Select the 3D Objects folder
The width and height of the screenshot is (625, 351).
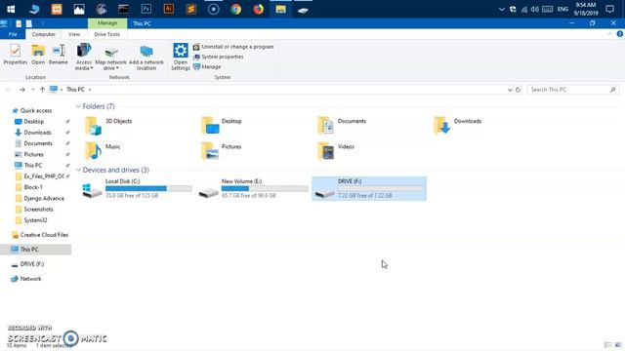[108, 126]
